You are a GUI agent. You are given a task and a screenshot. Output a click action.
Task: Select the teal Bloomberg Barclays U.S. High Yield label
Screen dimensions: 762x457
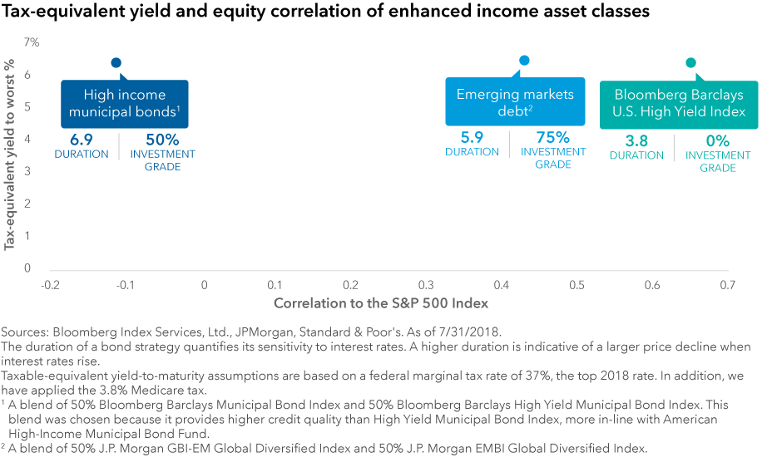tap(678, 104)
